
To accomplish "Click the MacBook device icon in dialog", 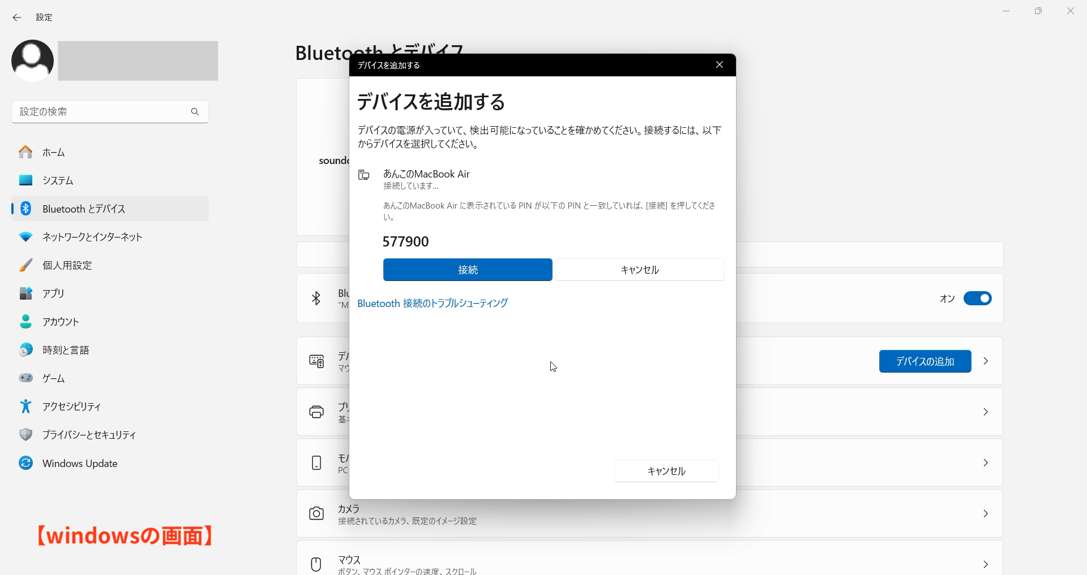I will pos(364,175).
